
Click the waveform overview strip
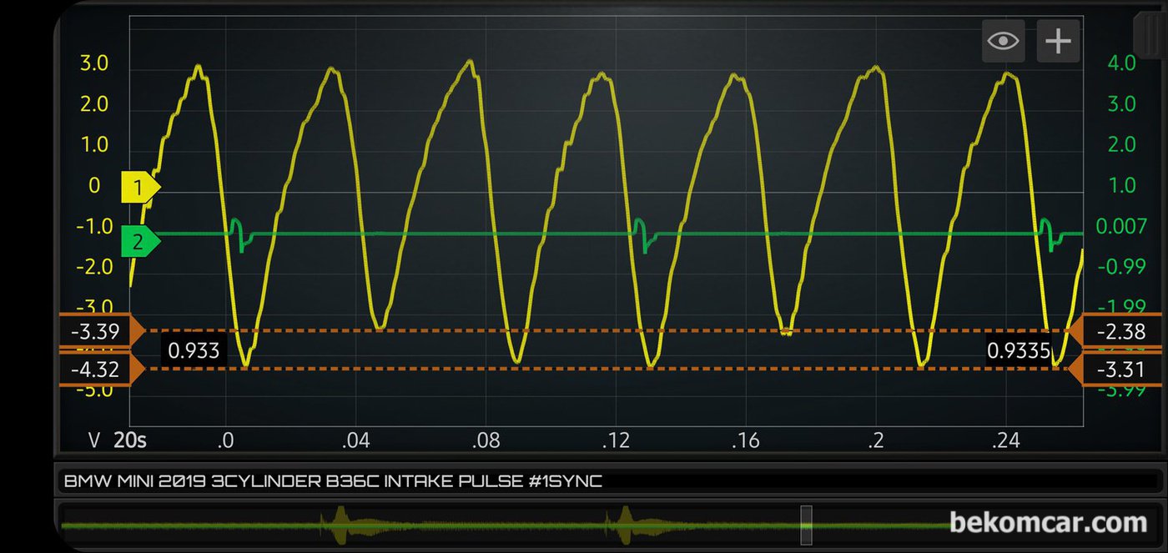(610, 525)
